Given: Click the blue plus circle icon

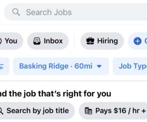Looking at the screenshot, I should tap(137, 41).
